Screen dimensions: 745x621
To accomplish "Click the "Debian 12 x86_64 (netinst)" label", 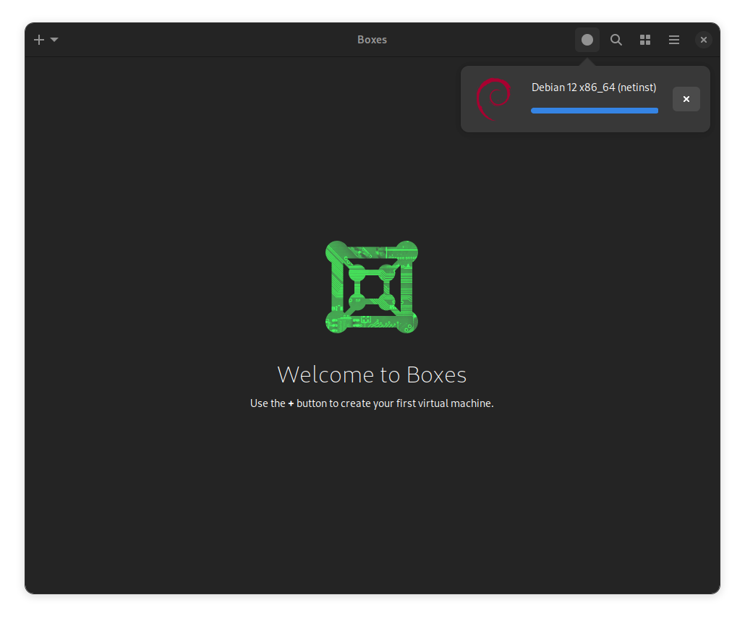I will [594, 87].
